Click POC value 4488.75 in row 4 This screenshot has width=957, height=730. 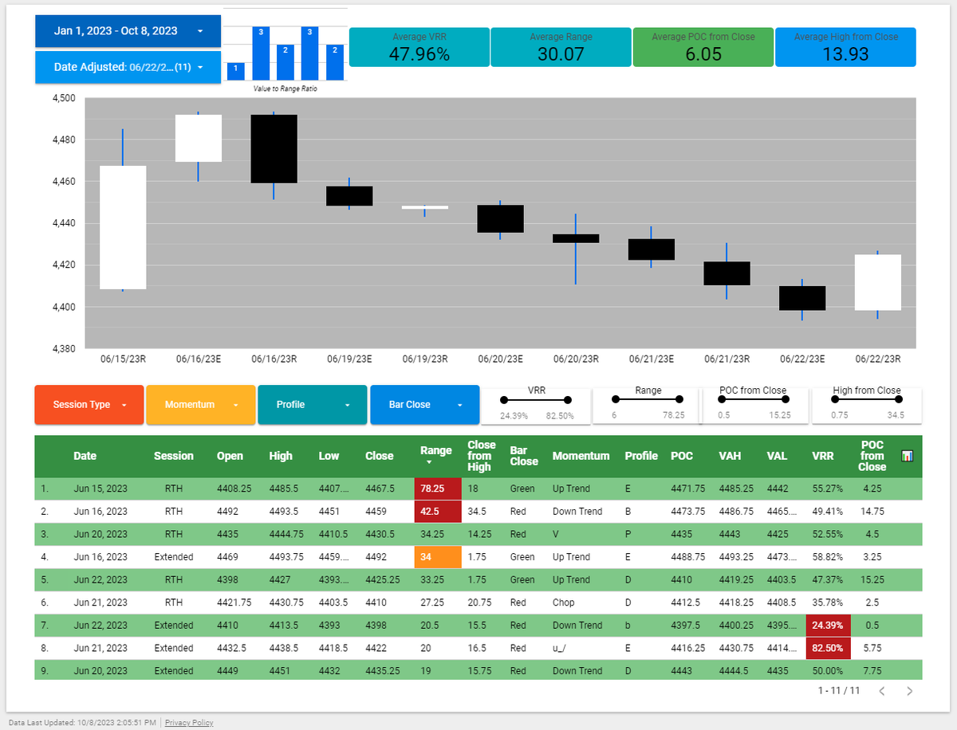pos(688,557)
